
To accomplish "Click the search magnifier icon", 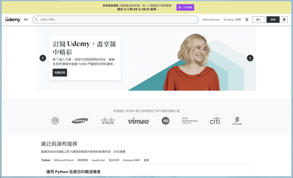I will point(36,19).
